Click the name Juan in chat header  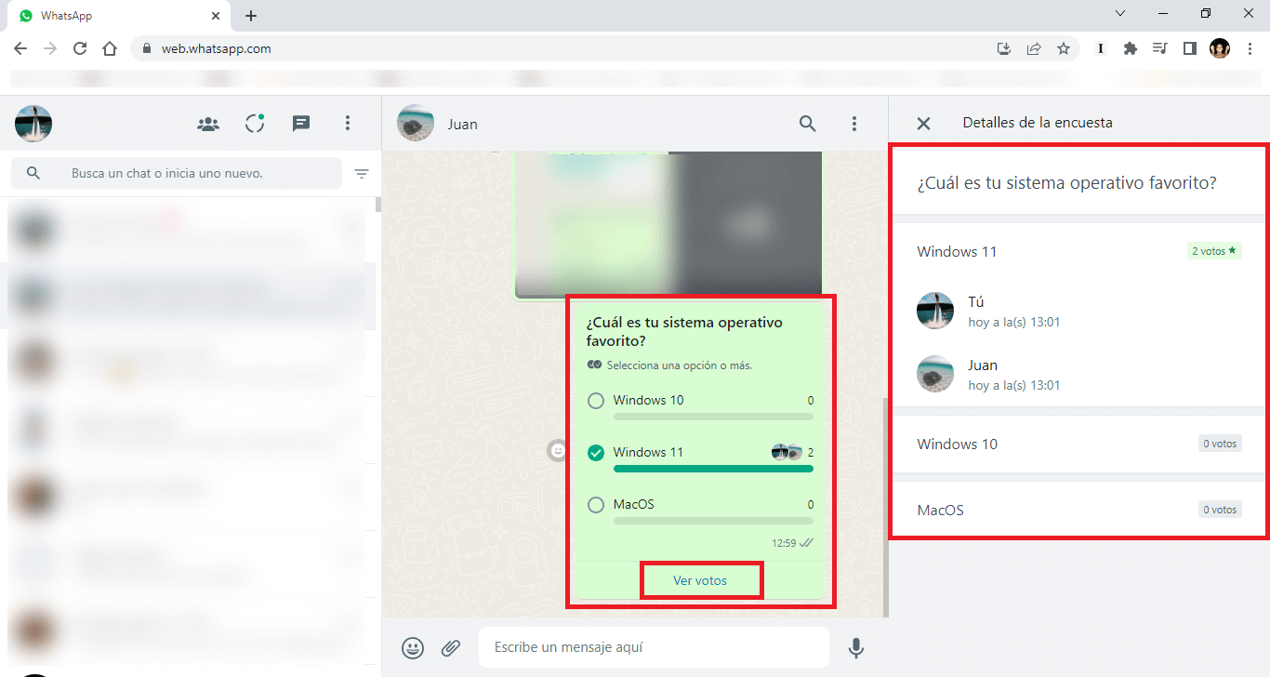[462, 124]
